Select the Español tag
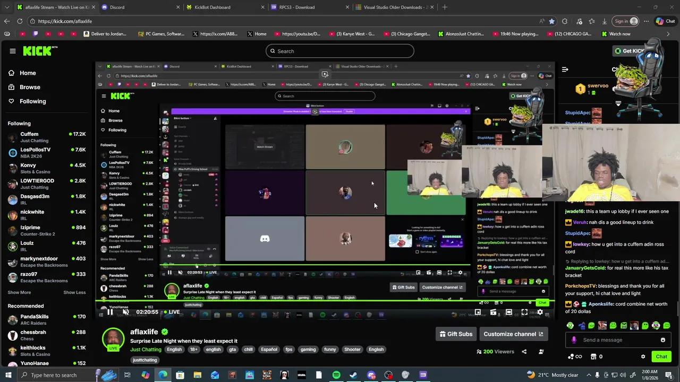This screenshot has height=382, width=680. (269, 350)
